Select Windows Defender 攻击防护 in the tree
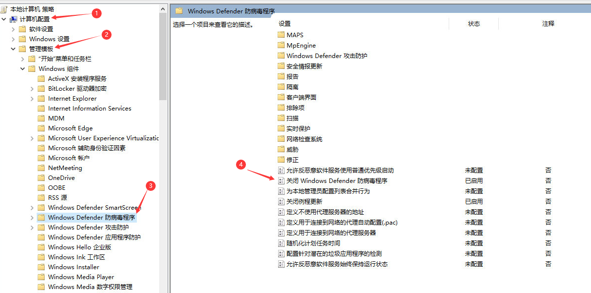591x293 pixels. (x=88, y=227)
